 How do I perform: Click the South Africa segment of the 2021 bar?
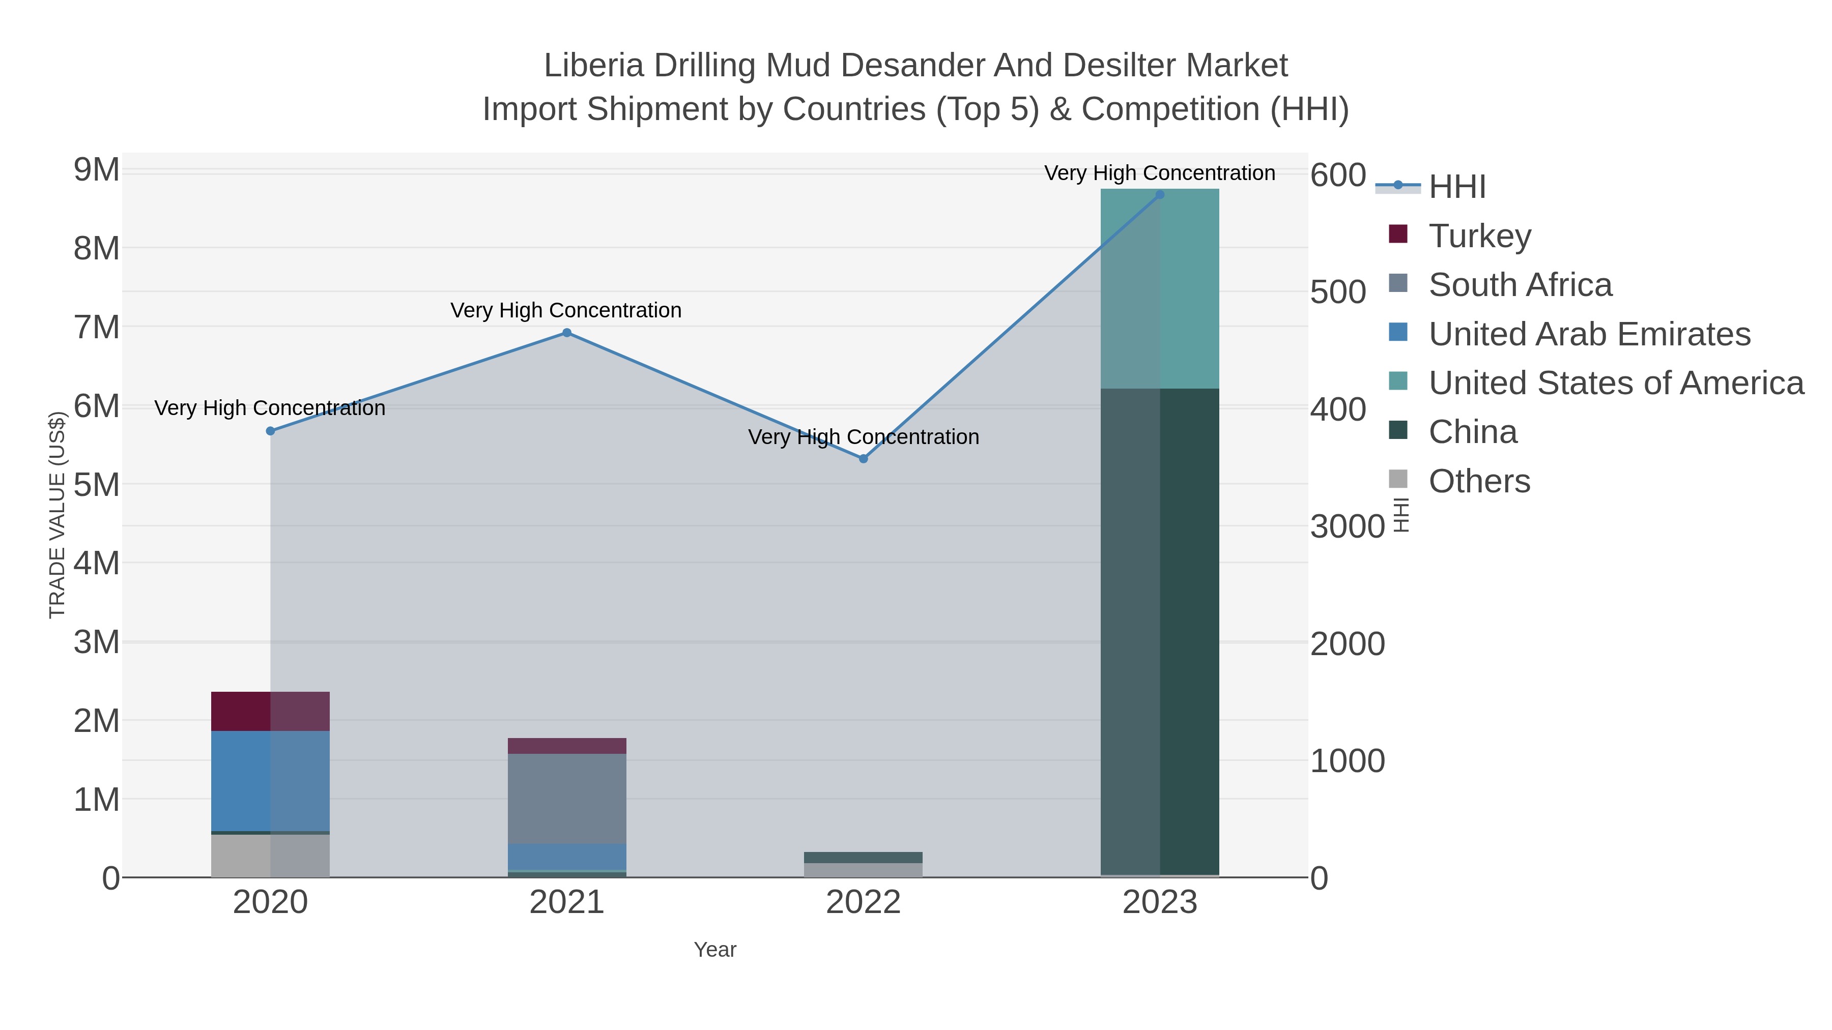(x=567, y=798)
